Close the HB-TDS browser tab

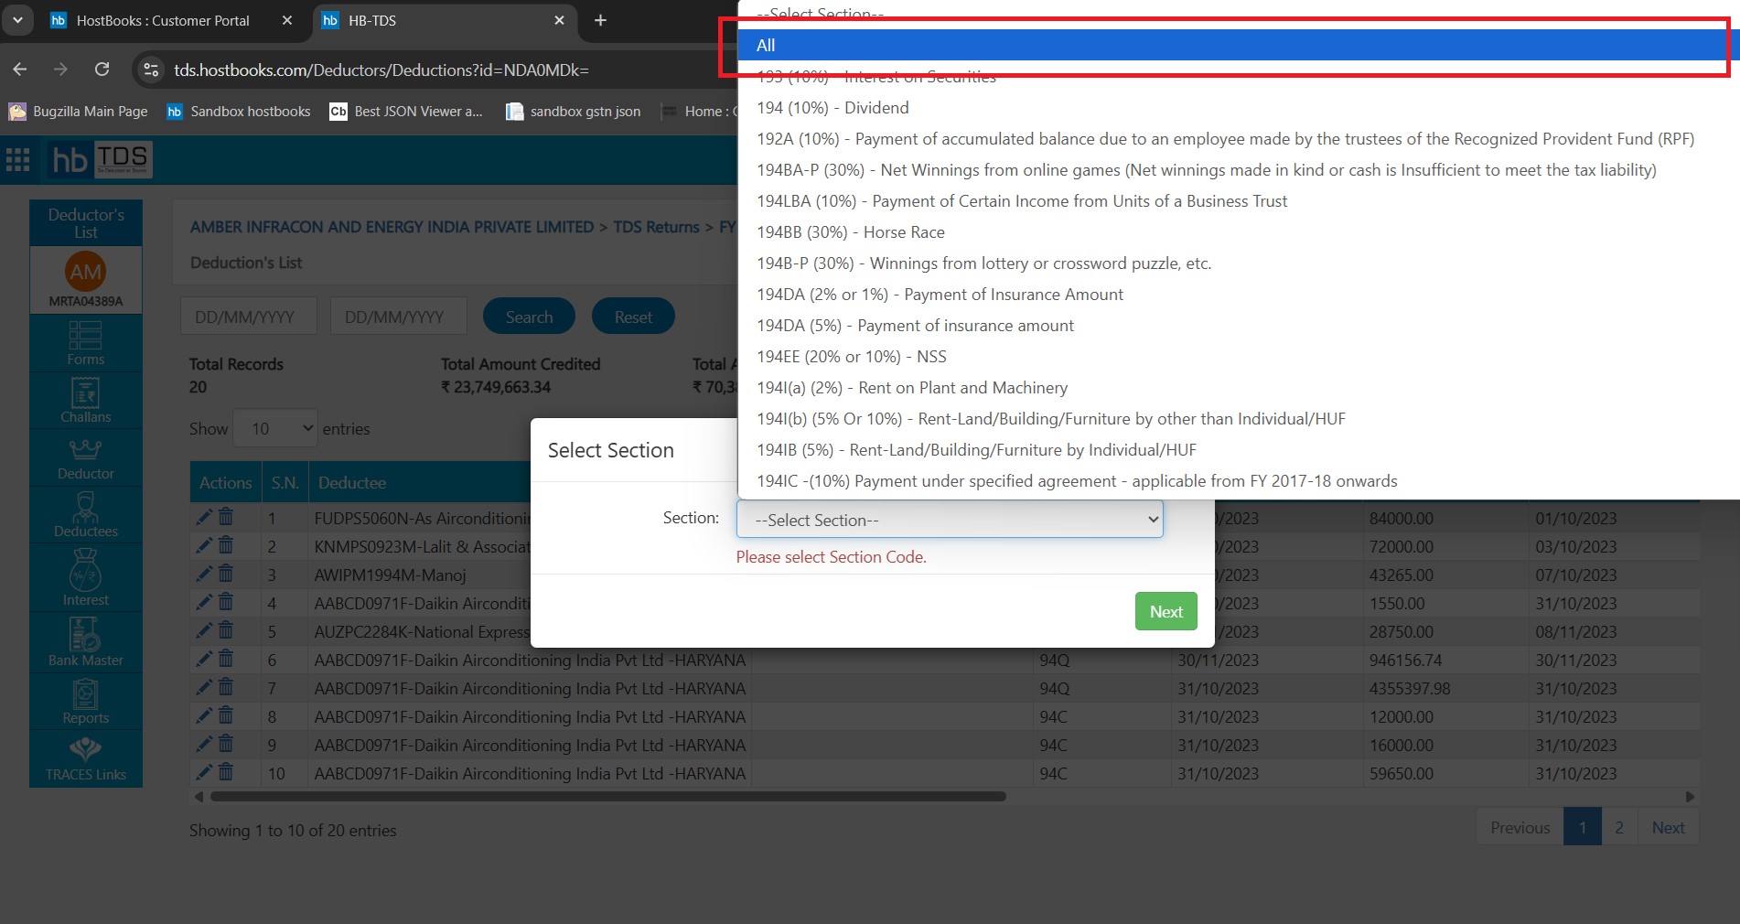(x=559, y=20)
